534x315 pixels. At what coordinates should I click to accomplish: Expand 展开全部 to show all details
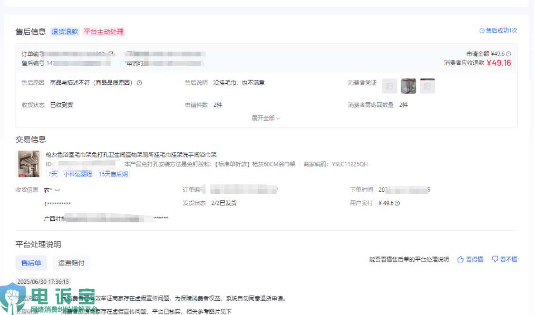coord(266,119)
